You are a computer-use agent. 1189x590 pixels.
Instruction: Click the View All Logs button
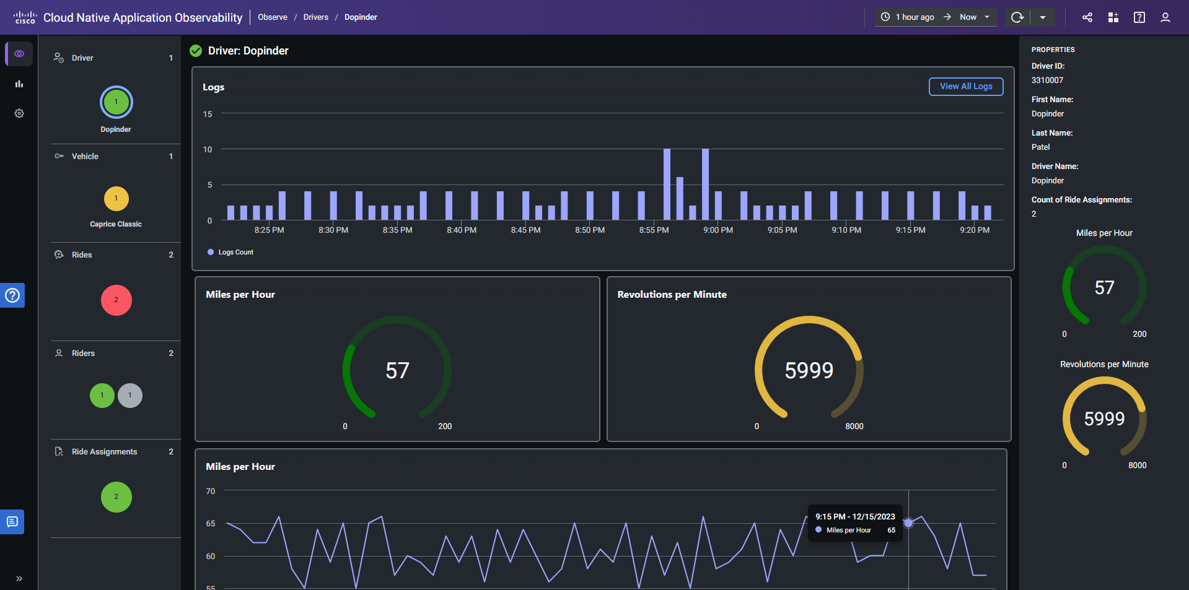coord(966,87)
